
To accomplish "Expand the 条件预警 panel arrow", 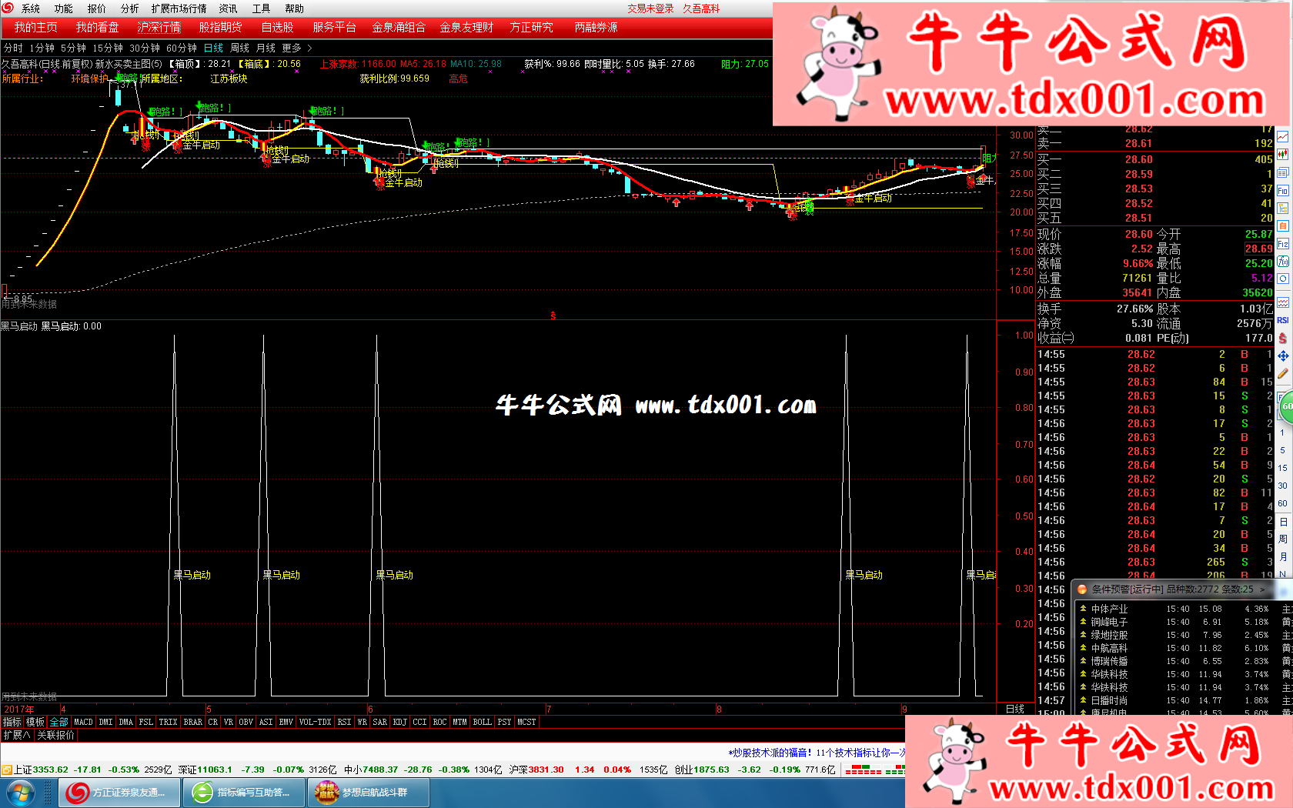I will pos(1262,589).
